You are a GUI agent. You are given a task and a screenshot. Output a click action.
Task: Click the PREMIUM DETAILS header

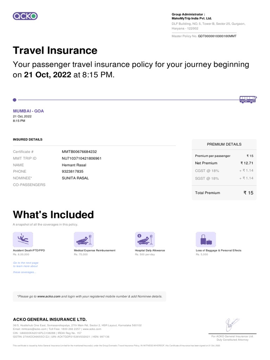coord(224,144)
